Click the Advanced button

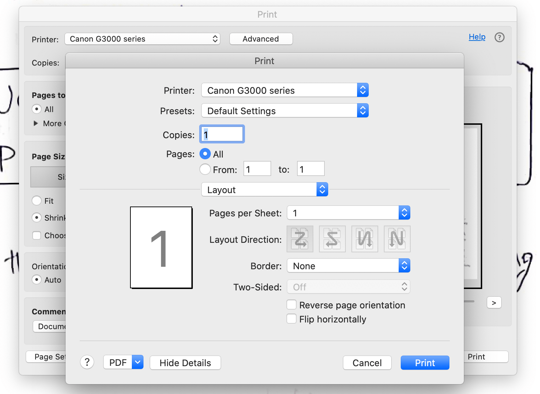pyautogui.click(x=261, y=39)
